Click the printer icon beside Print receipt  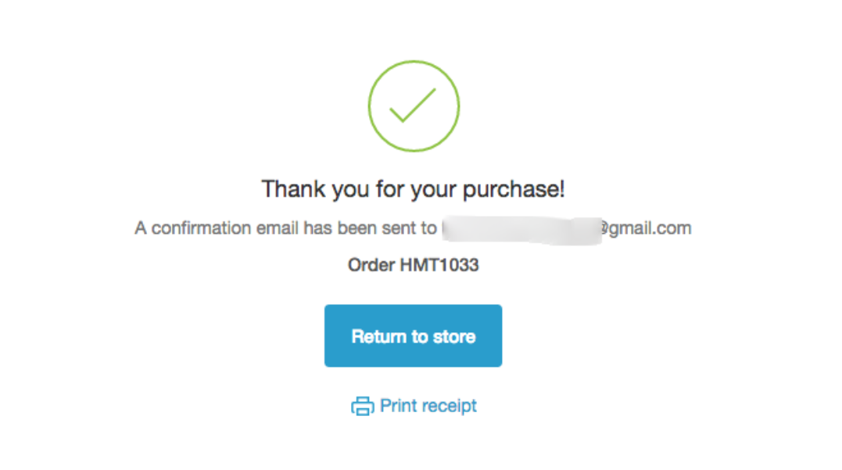point(363,406)
